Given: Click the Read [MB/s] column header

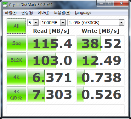Looking at the screenshot, I should coord(51,31).
